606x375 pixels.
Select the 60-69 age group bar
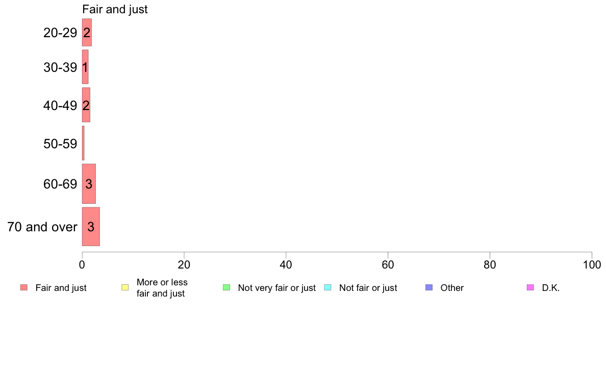[89, 184]
